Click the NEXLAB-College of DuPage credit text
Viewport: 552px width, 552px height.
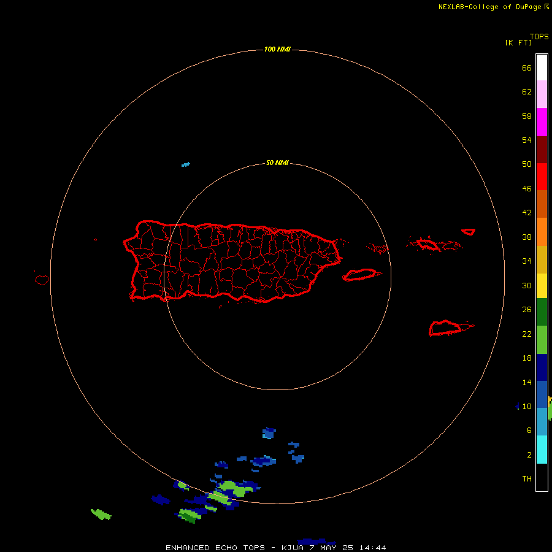[490, 7]
